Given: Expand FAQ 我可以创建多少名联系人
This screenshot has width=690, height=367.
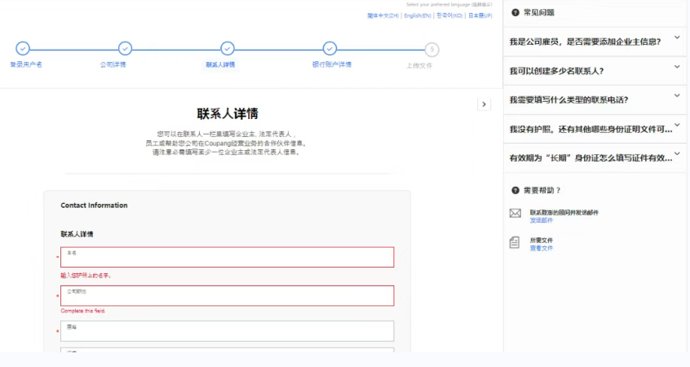Looking at the screenshot, I should (x=595, y=71).
